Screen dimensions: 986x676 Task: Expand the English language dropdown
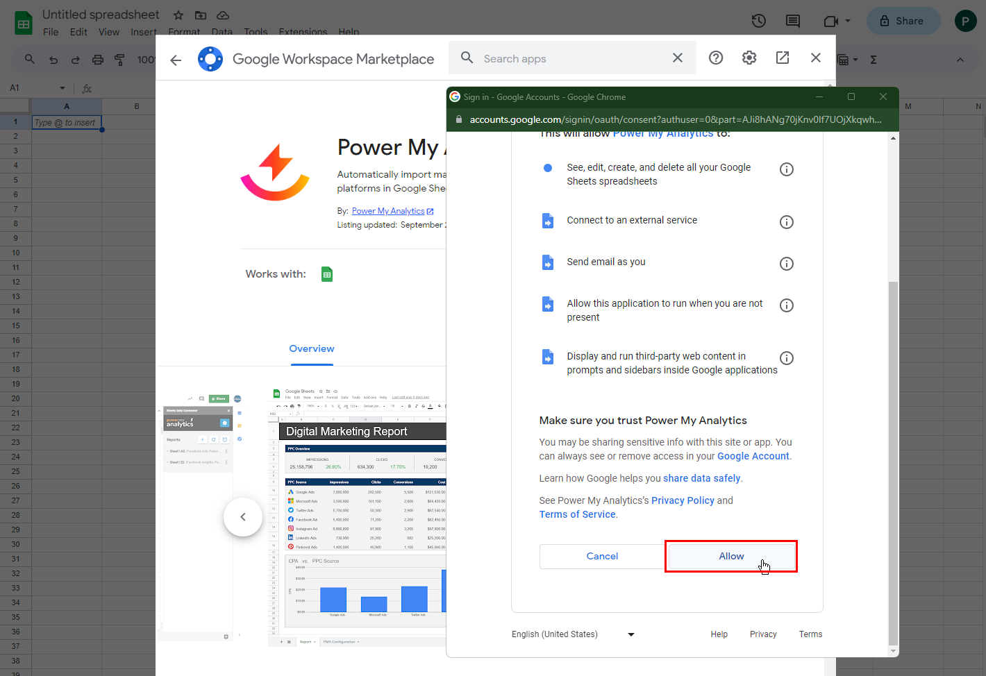click(x=630, y=634)
